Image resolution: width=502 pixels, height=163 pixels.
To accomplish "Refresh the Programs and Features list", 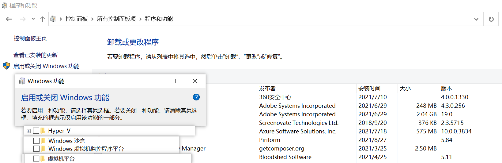I will tap(491, 19).
